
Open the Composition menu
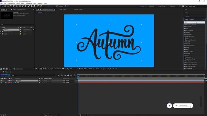click(x=11, y=4)
